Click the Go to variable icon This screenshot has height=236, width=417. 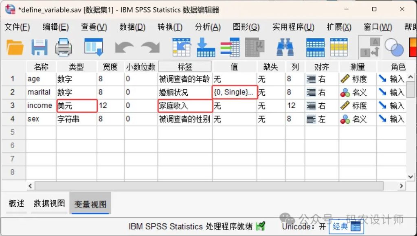(206, 47)
